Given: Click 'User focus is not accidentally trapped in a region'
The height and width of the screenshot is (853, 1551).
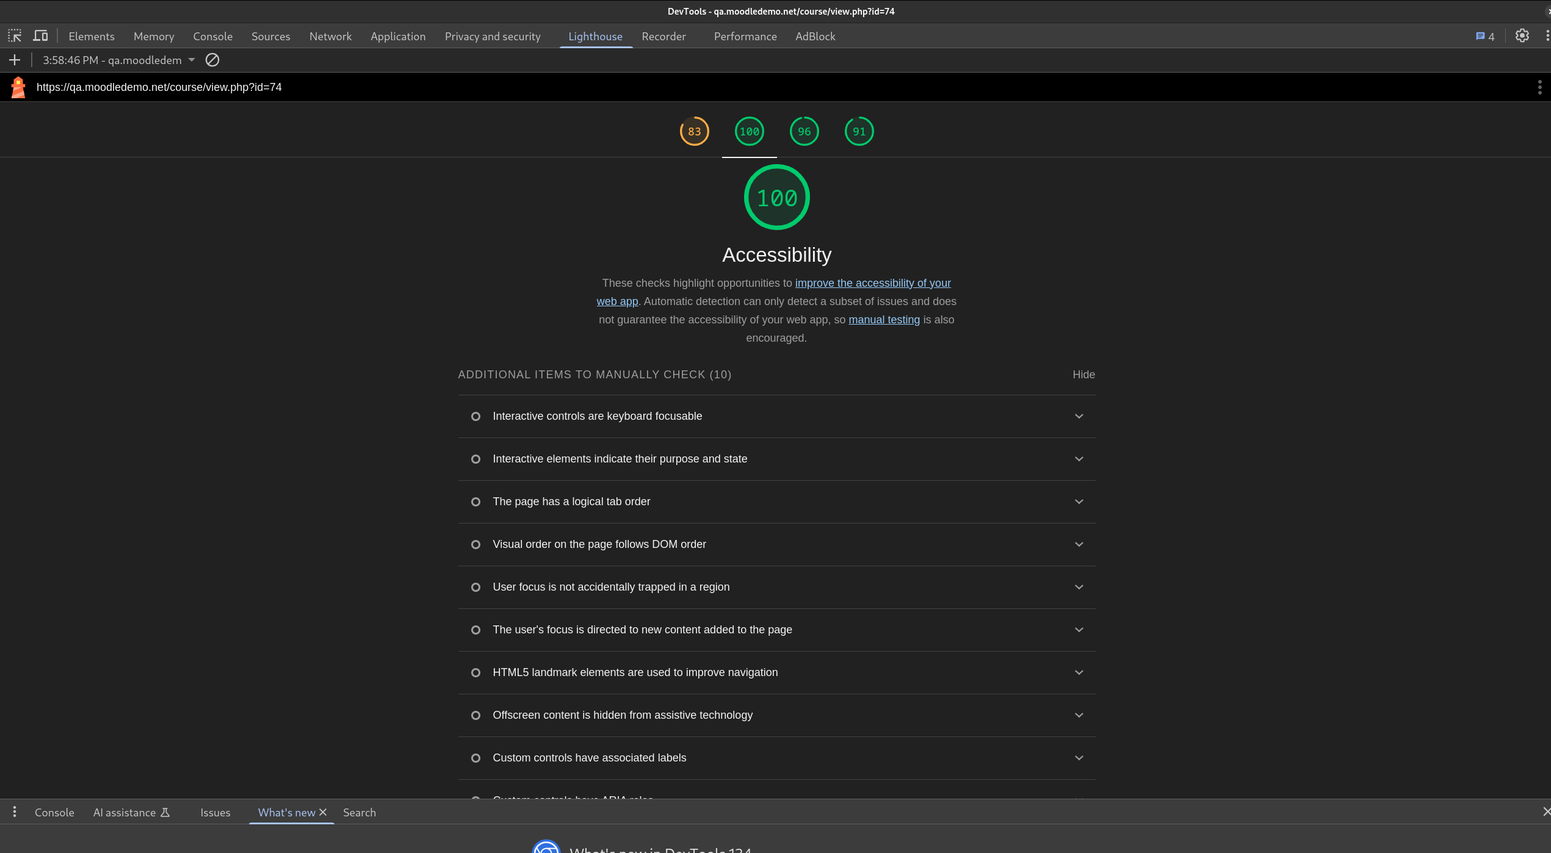Looking at the screenshot, I should pos(611,587).
